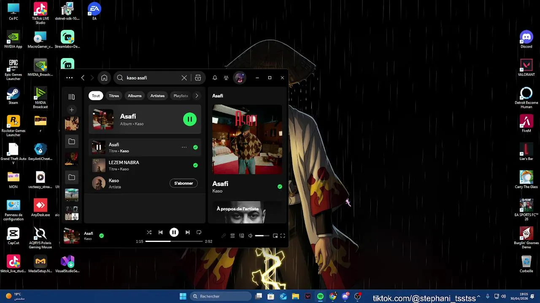Image resolution: width=540 pixels, height=303 pixels.
Task: Open Windows Start menu
Action: [183, 296]
